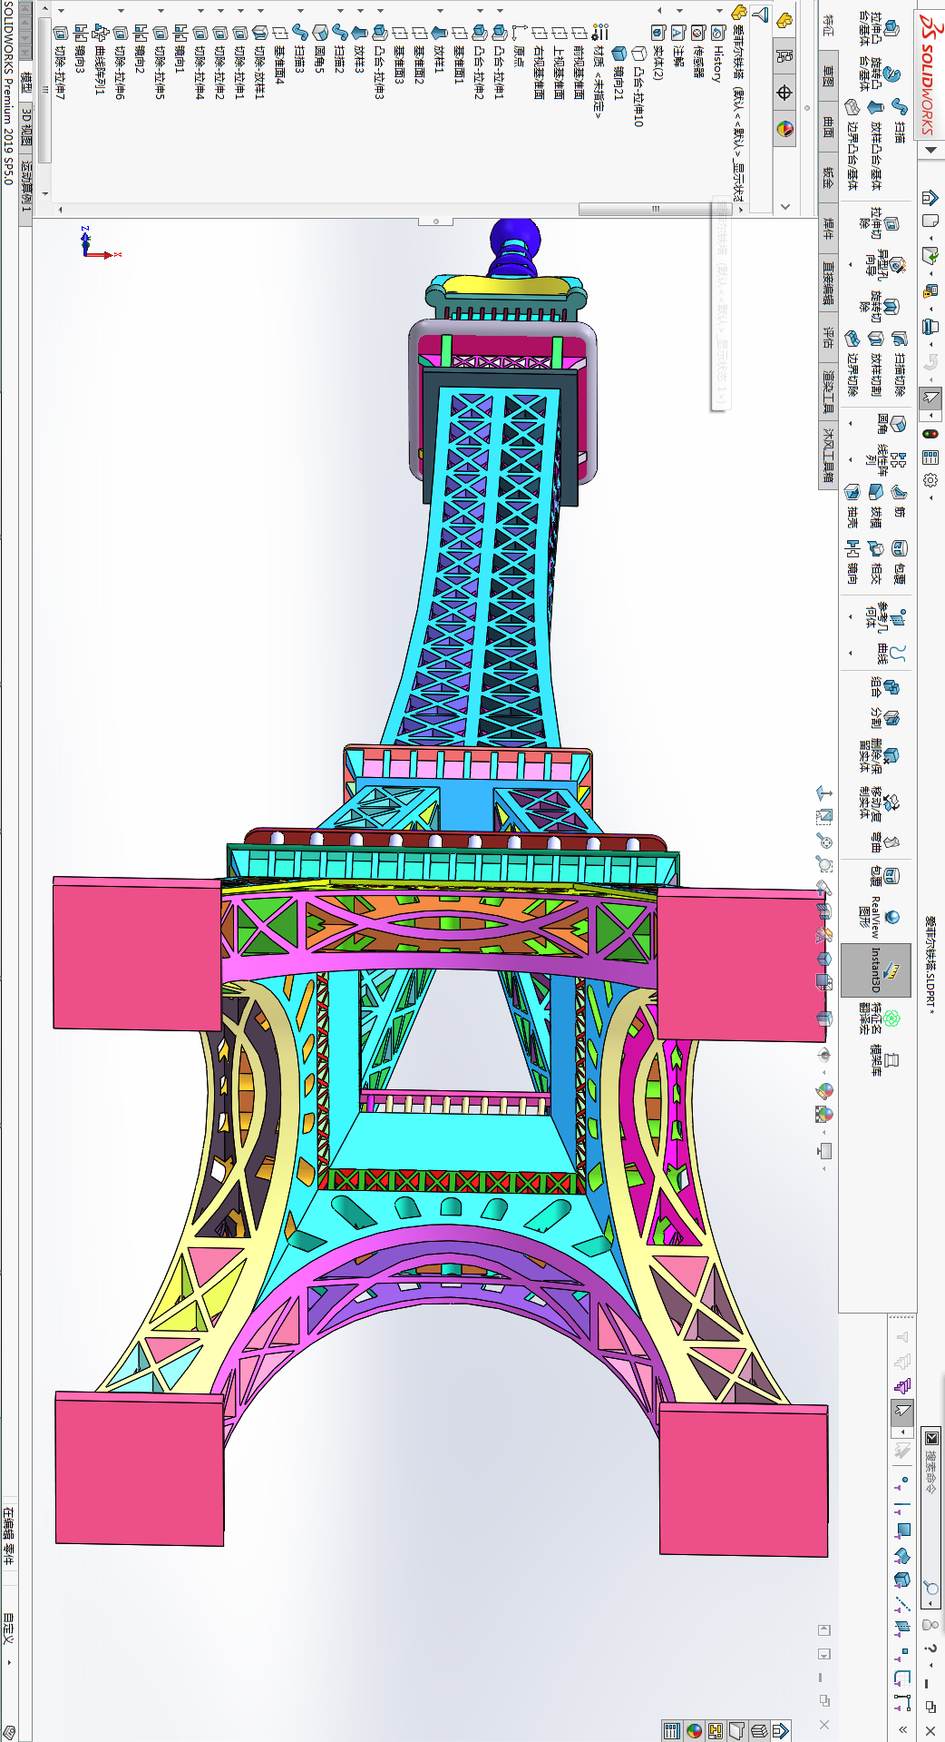
Task: Toggle section view in heads-up toolbar
Action: coord(824,910)
